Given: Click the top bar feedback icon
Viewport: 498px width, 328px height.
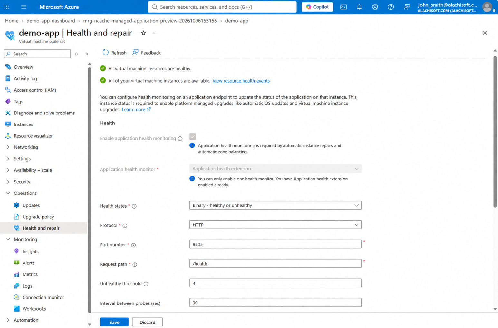Looking at the screenshot, I should tap(407, 7).
